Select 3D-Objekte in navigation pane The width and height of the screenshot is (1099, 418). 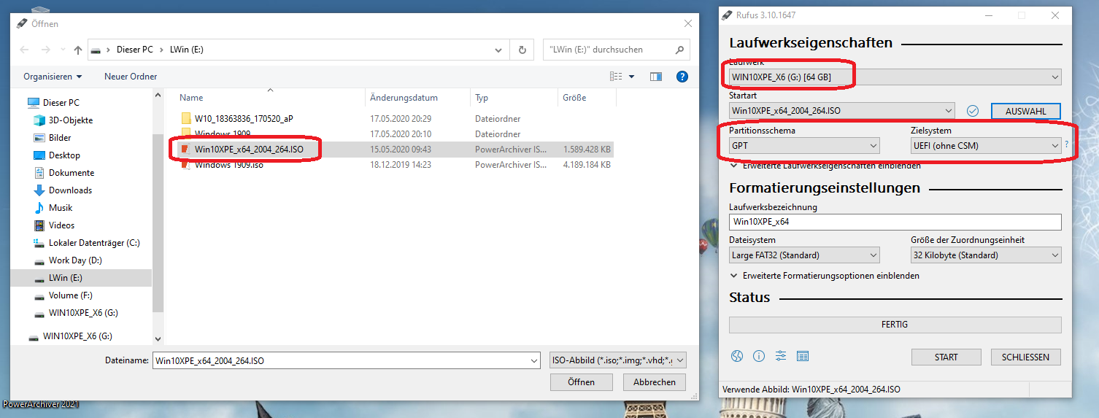click(71, 120)
